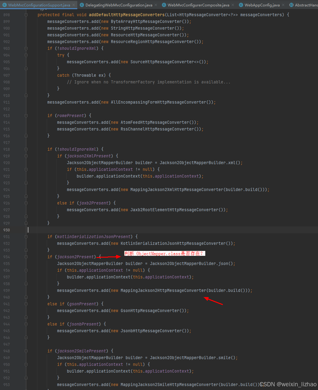This screenshot has height=390, width=318.
Task: Open the DelegatingWebMvcConfiguration.java tab
Action: pyautogui.click(x=119, y=5)
